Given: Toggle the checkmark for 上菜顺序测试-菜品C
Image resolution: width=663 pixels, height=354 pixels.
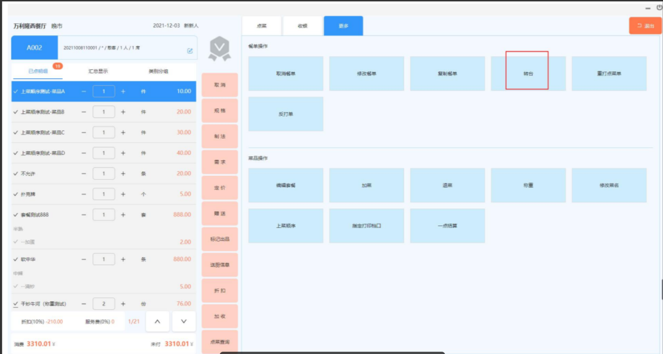Looking at the screenshot, I should tap(16, 133).
